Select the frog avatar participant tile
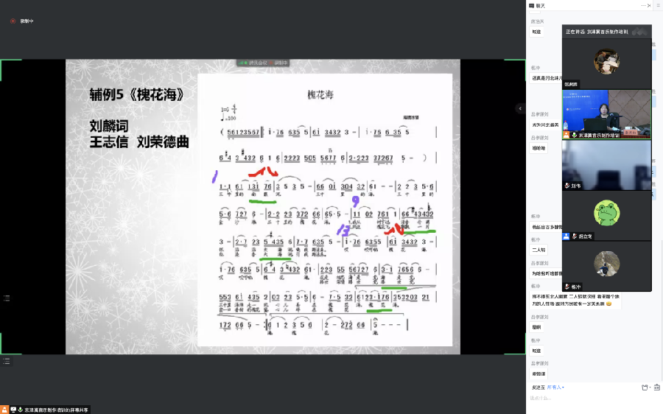663x414 pixels. (x=607, y=215)
